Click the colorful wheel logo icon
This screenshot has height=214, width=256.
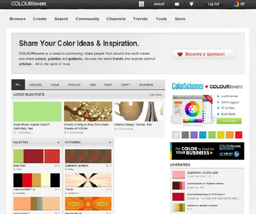(236, 4)
